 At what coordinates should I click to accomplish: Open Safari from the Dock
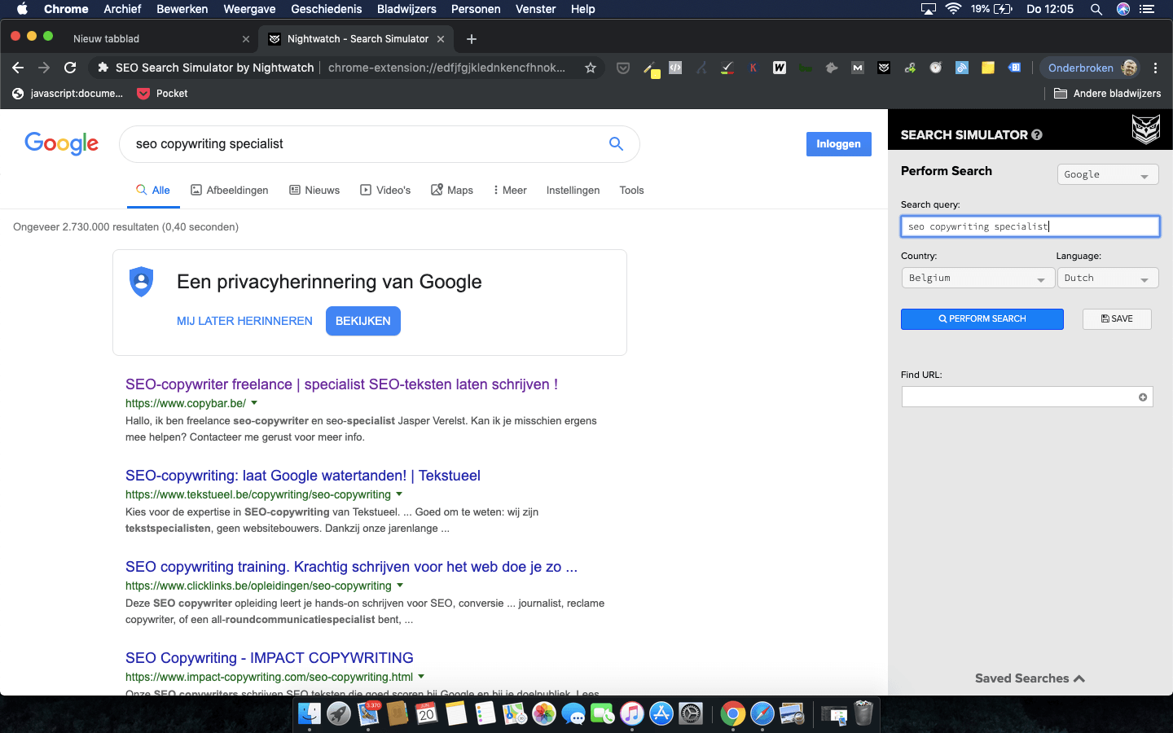pos(762,714)
